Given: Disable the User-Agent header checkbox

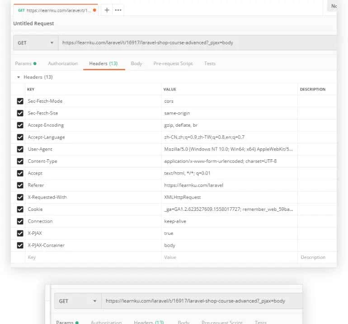Looking at the screenshot, I should tap(20, 149).
